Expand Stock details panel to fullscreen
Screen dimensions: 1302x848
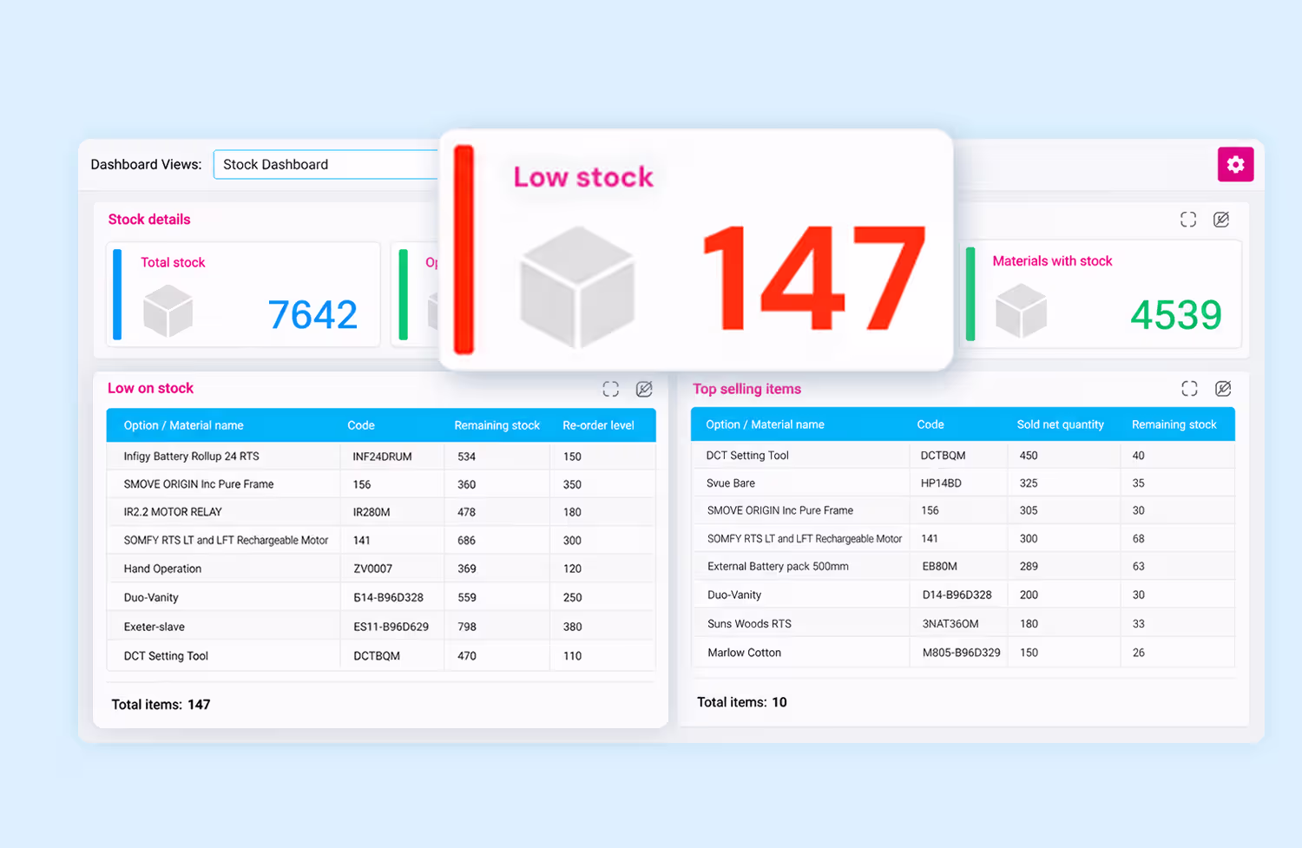1188,220
